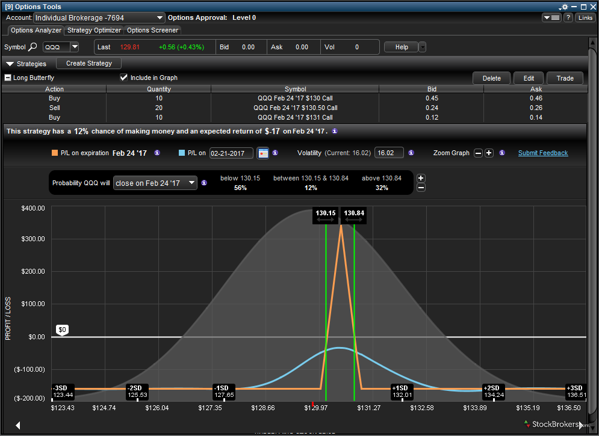Click the question mark help icon

point(568,17)
